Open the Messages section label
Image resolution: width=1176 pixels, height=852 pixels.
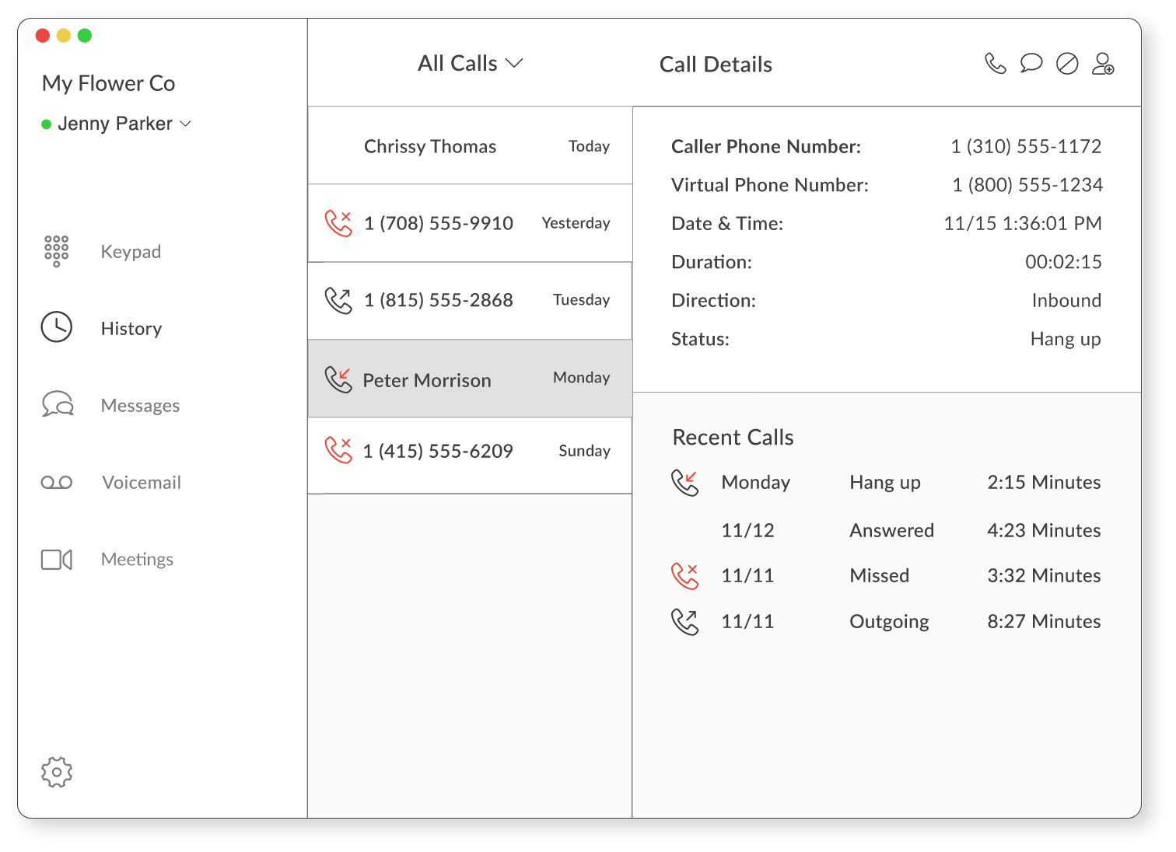click(x=140, y=406)
